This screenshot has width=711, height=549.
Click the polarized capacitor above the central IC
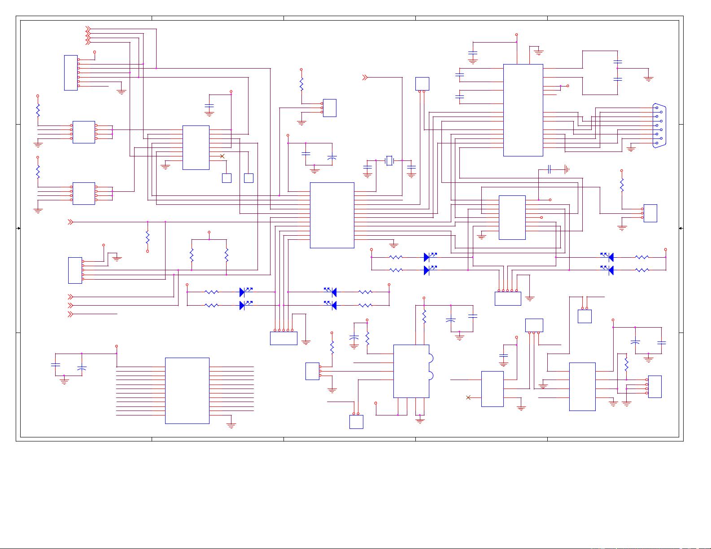[332, 158]
